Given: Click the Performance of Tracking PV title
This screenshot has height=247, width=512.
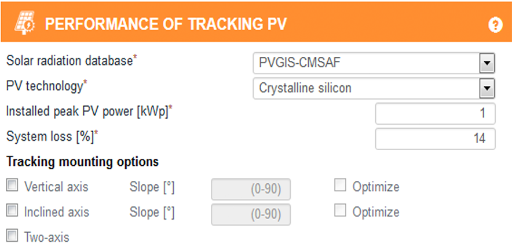Looking at the screenshot, I should (166, 24).
